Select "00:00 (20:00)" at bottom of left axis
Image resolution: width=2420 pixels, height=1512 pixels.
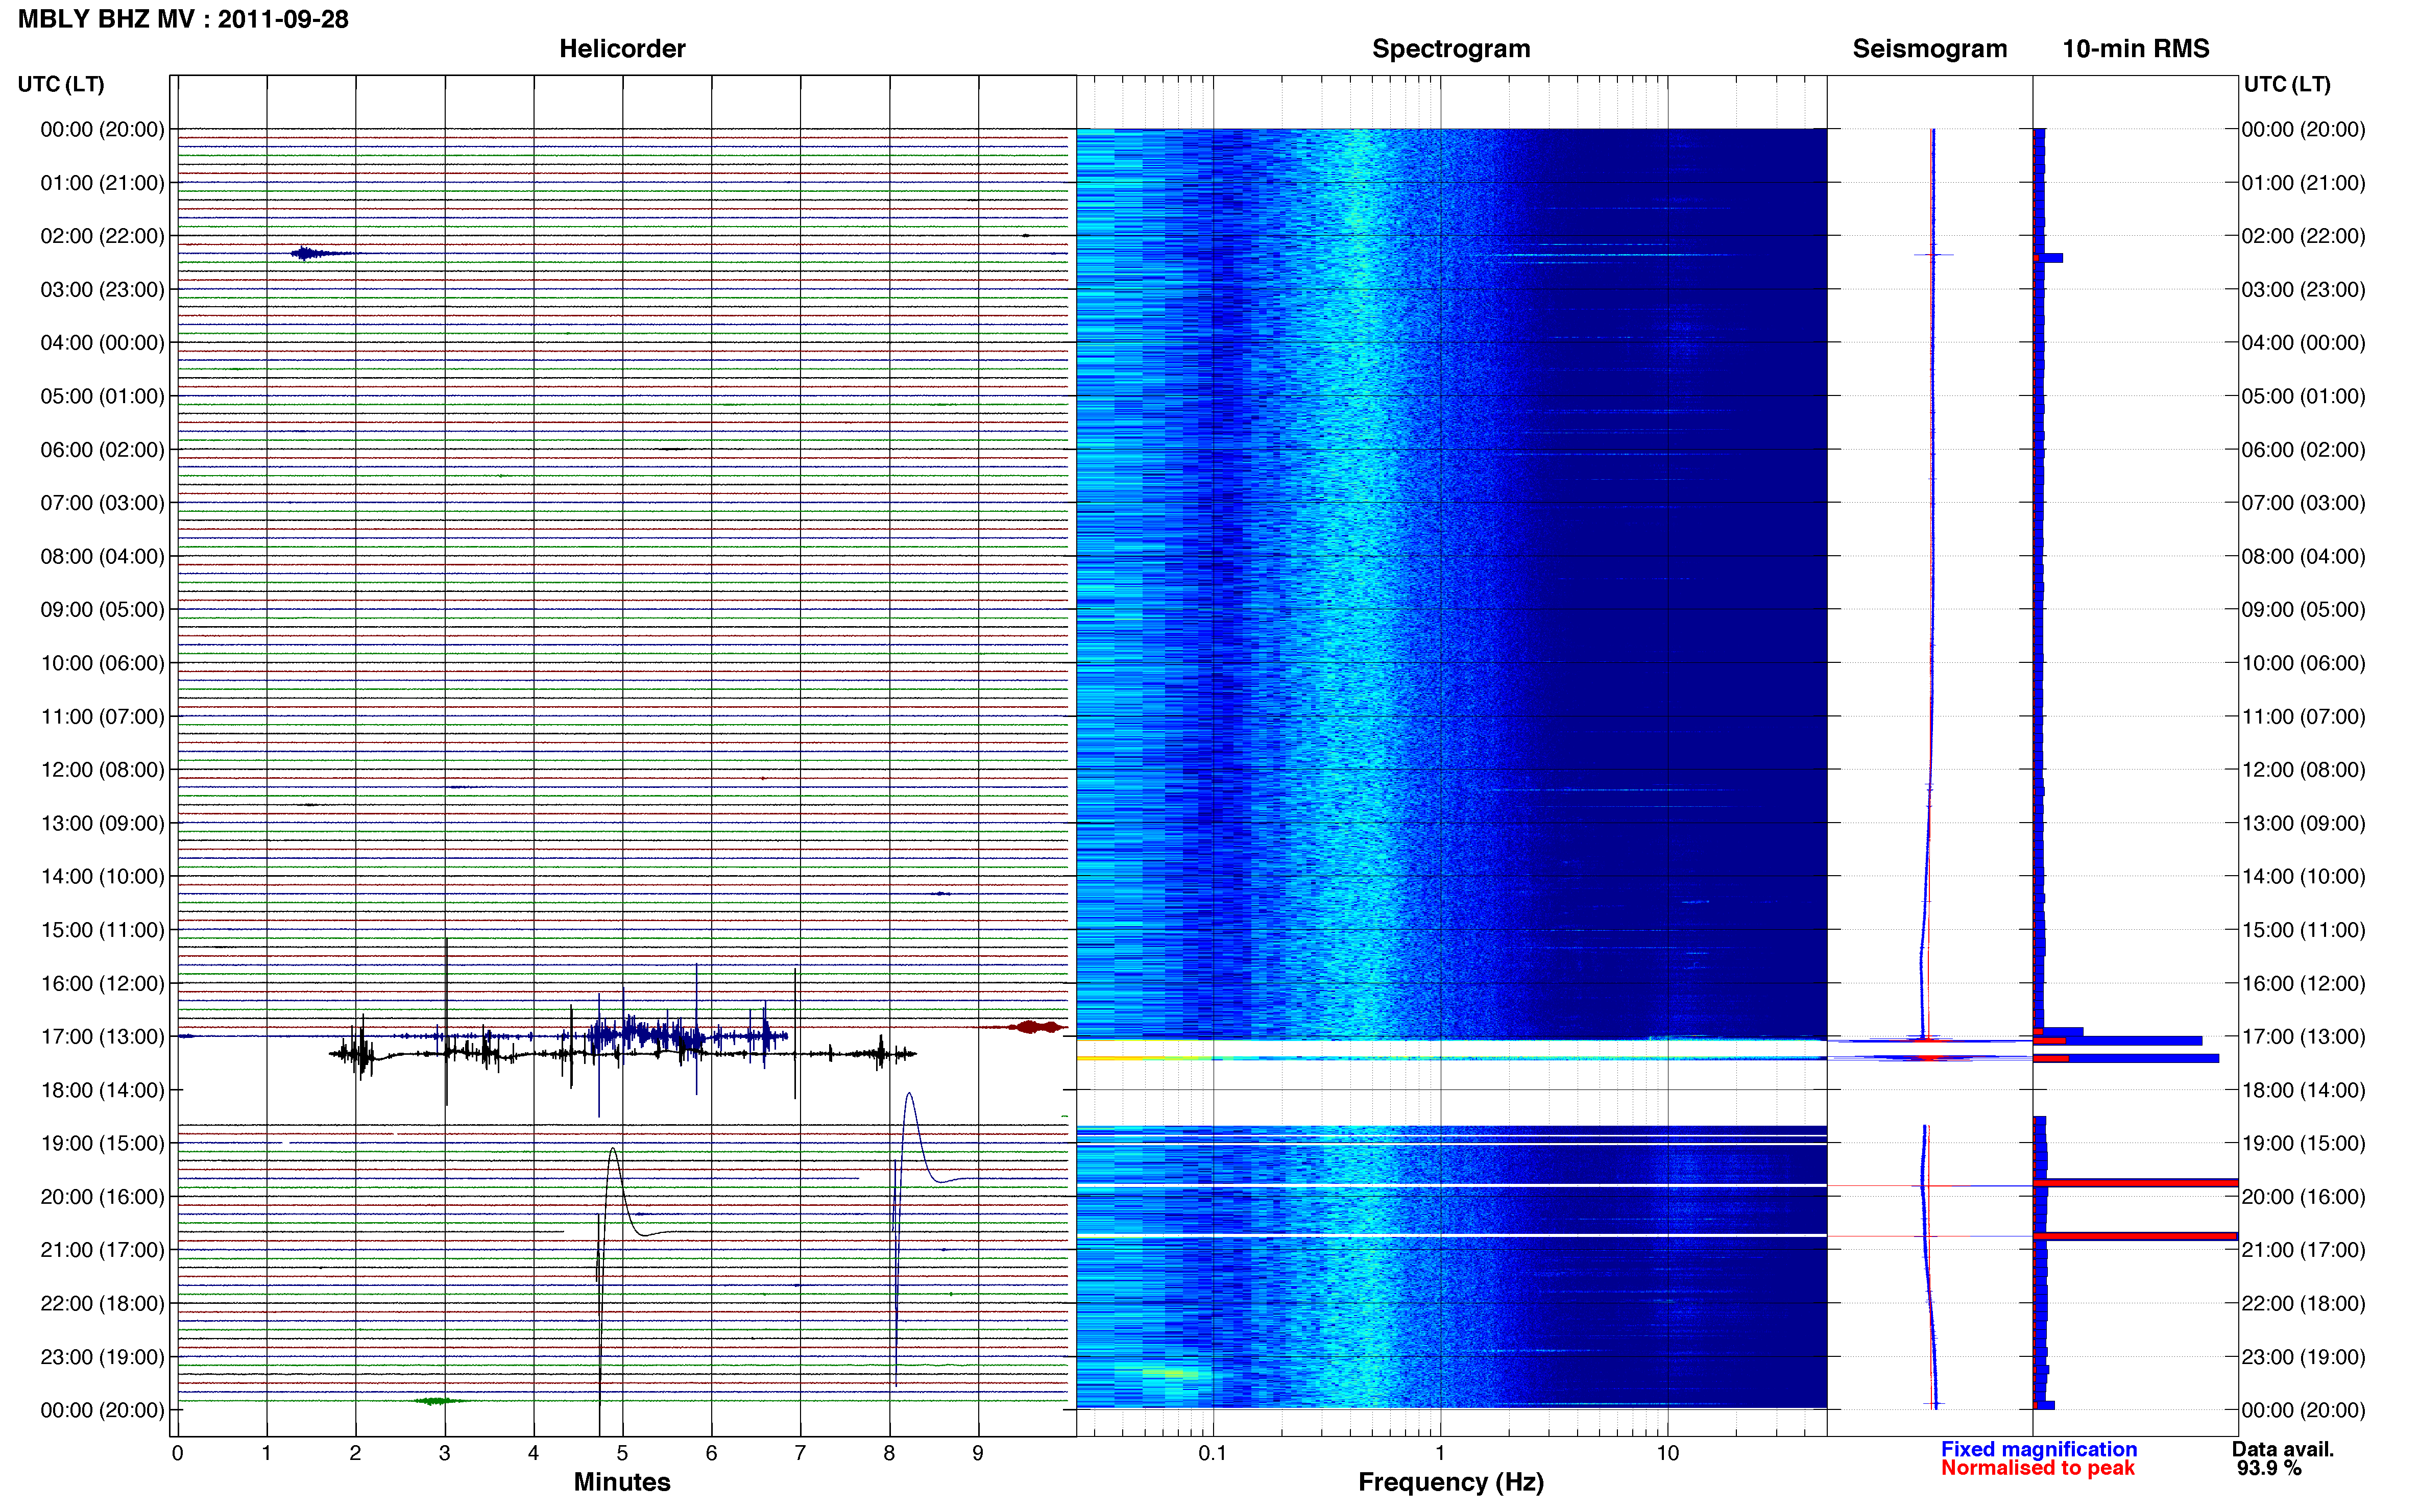pos(102,1410)
